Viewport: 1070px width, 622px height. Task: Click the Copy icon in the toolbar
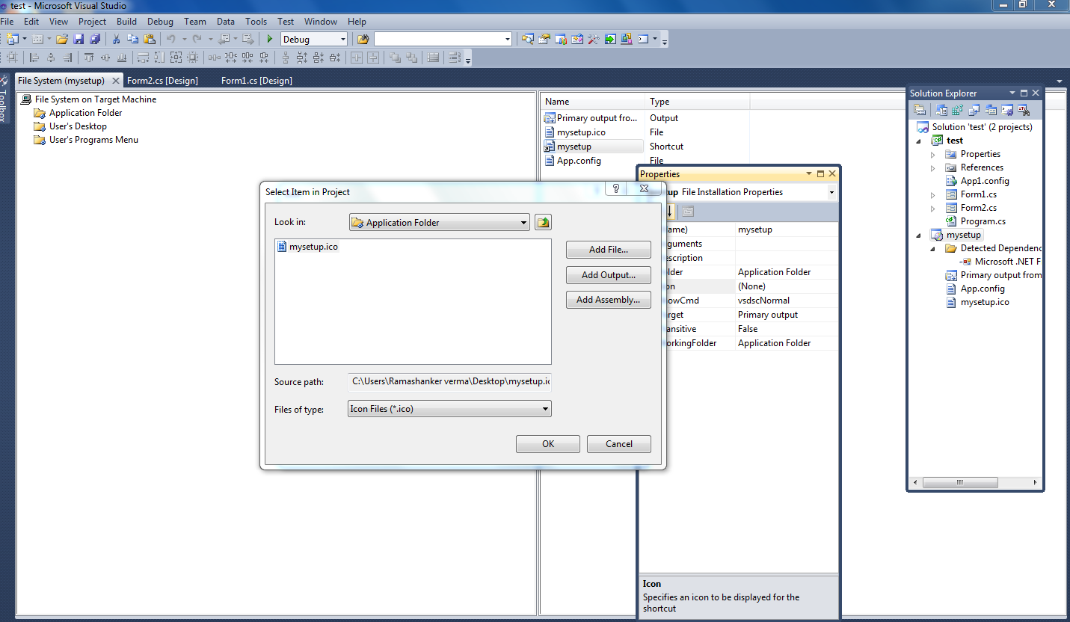coord(132,38)
